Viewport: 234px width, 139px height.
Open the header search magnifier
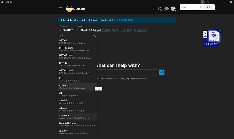(160, 9)
